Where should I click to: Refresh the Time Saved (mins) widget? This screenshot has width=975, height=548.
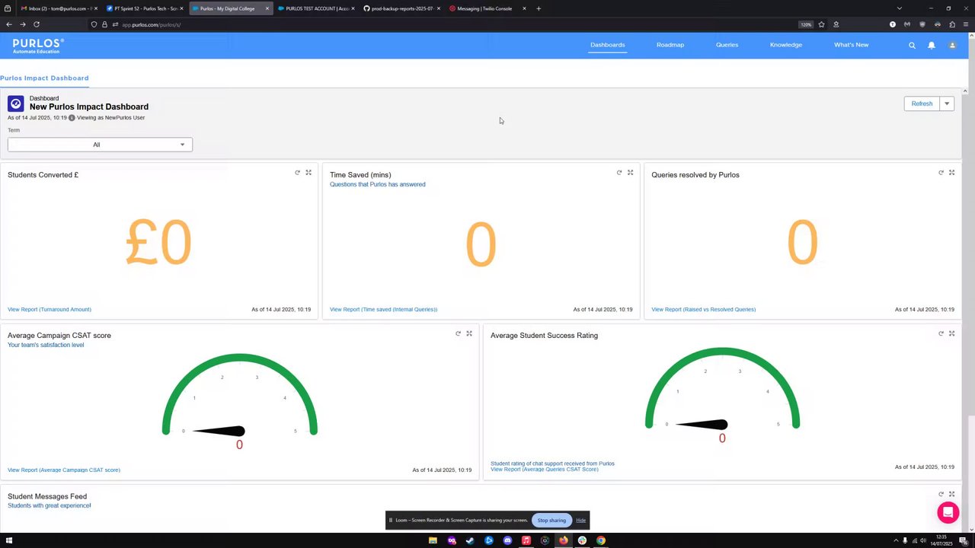(x=619, y=173)
